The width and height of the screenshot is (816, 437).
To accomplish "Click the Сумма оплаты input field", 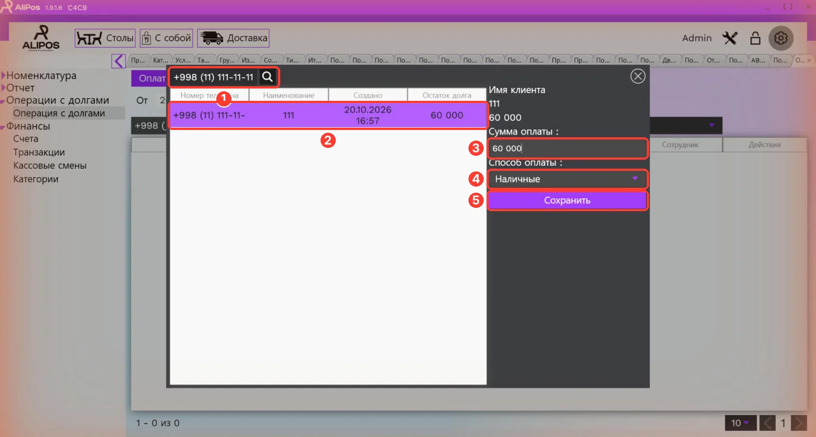I will [568, 148].
